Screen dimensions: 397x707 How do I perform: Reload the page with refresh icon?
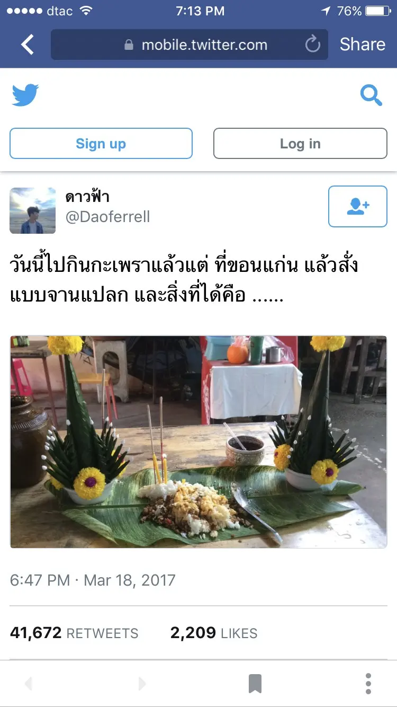tap(313, 45)
